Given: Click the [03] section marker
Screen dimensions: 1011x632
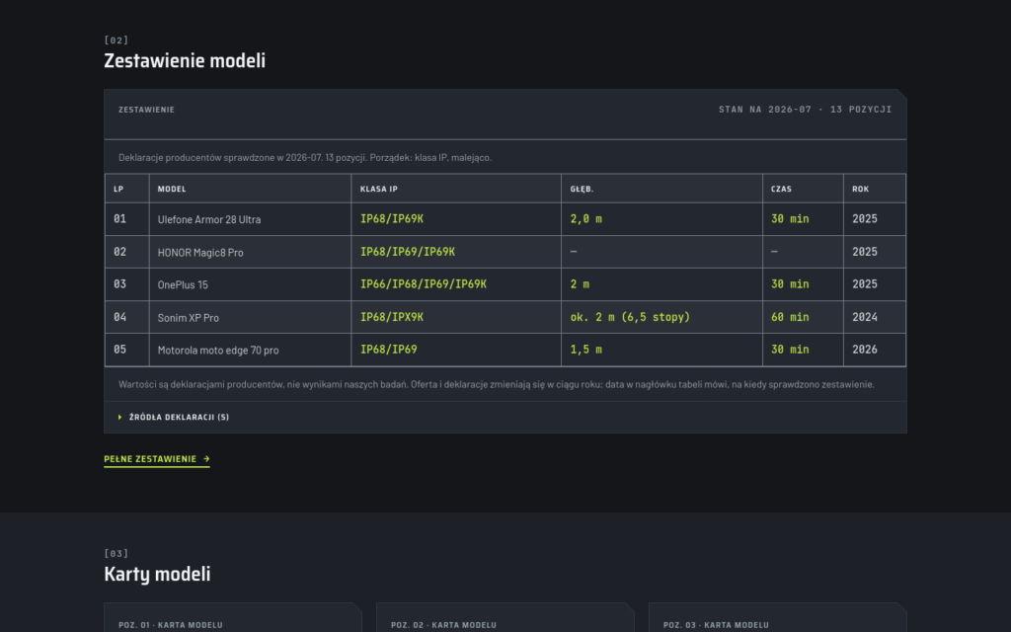Looking at the screenshot, I should [117, 553].
